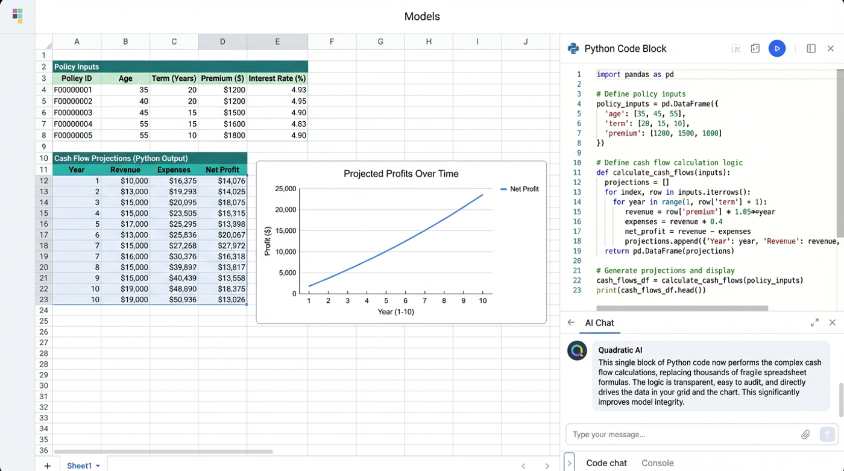
Task: Click the cell selection reference icon
Action: [x=736, y=49]
